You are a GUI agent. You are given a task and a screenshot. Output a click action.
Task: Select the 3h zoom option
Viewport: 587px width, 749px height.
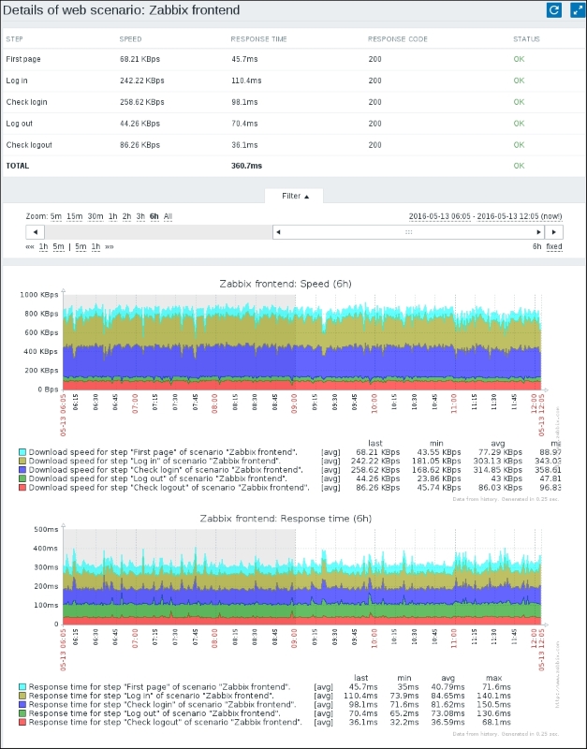[139, 216]
